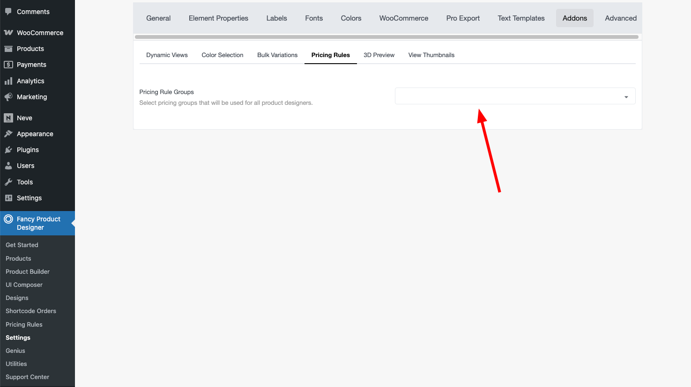
Task: Select the Addons tab
Action: (x=575, y=18)
